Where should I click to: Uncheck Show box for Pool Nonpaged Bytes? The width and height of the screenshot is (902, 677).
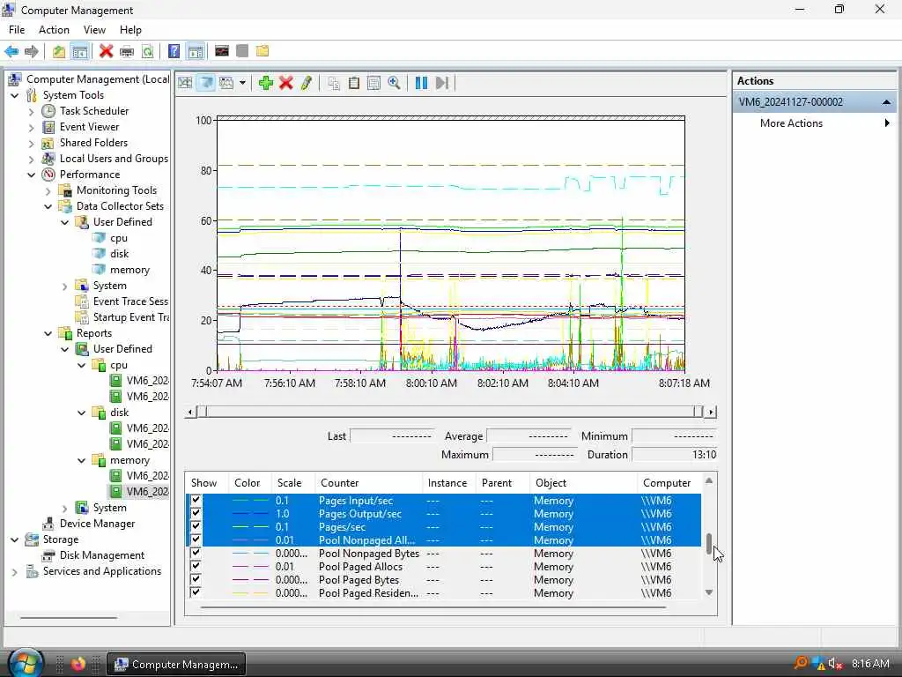coord(196,553)
